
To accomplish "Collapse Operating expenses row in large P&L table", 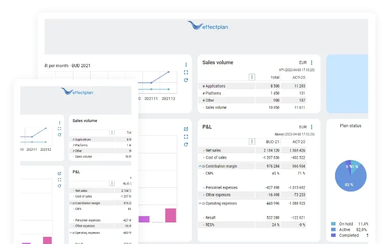I will click(x=200, y=203).
